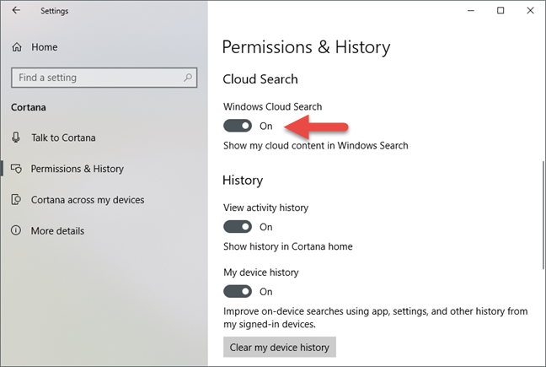Click the vertical scrollbar thumb
546x367 pixels.
tap(543, 214)
